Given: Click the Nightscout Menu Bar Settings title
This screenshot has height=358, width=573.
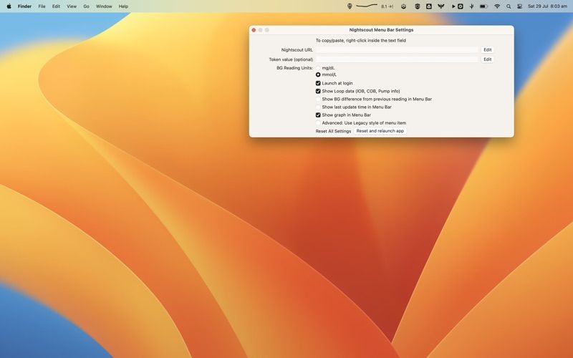Looking at the screenshot, I should pyautogui.click(x=381, y=30).
